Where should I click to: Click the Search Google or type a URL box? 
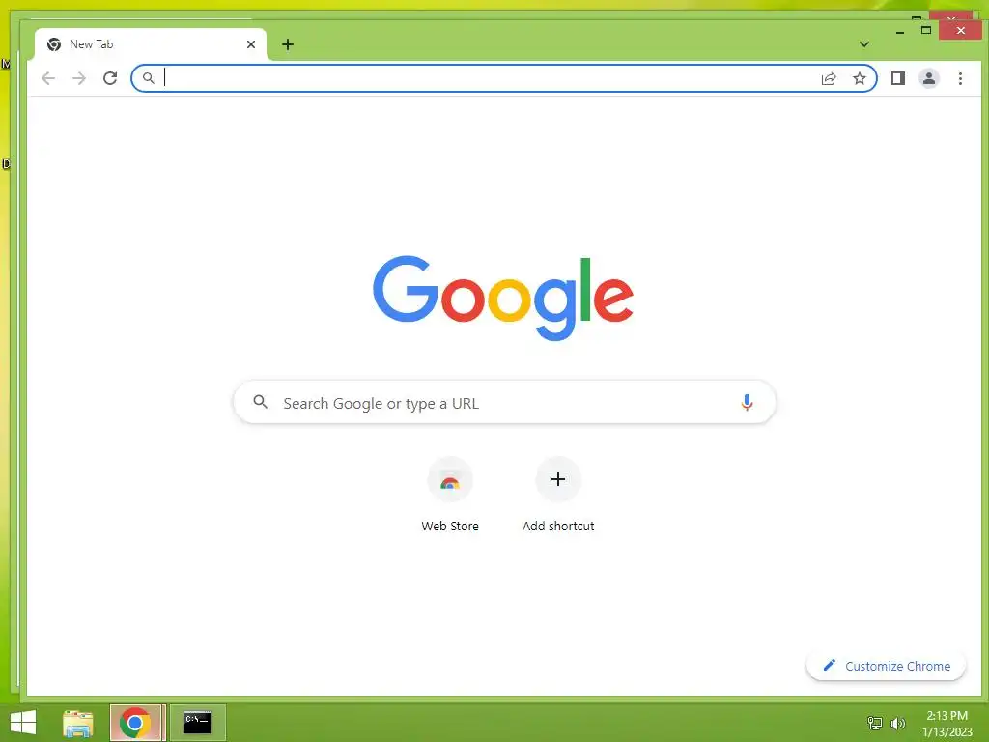click(x=504, y=402)
